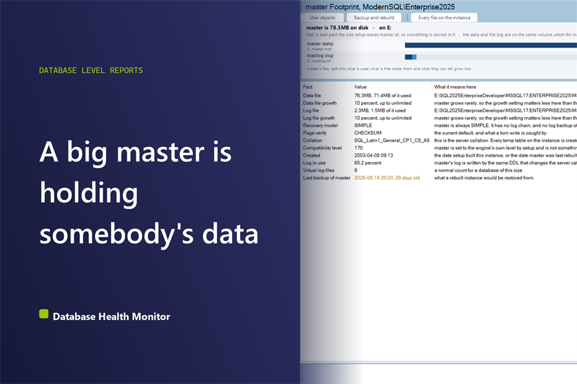Image resolution: width=577 pixels, height=384 pixels.
Task: Click the green Database Health Monitor logo square
Action: pos(44,314)
